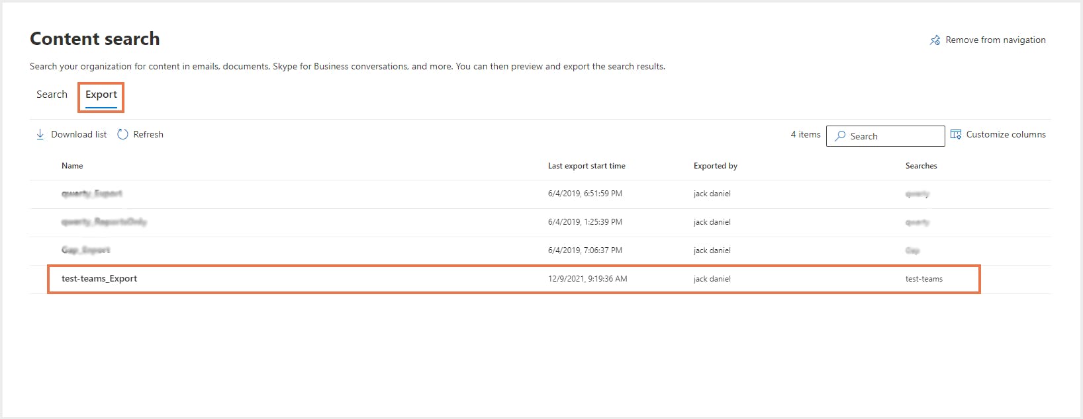
Task: Sort by Last export start time header
Action: click(x=586, y=166)
